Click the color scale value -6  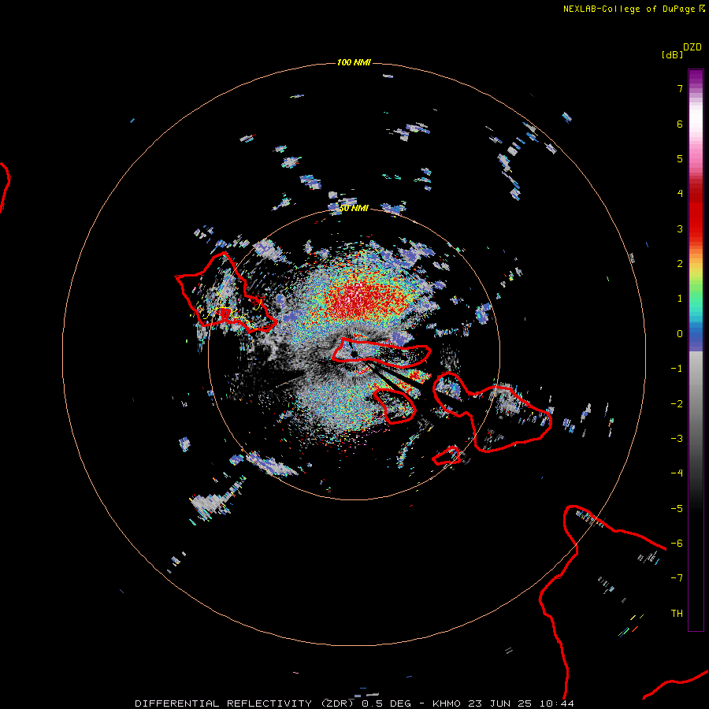(677, 544)
